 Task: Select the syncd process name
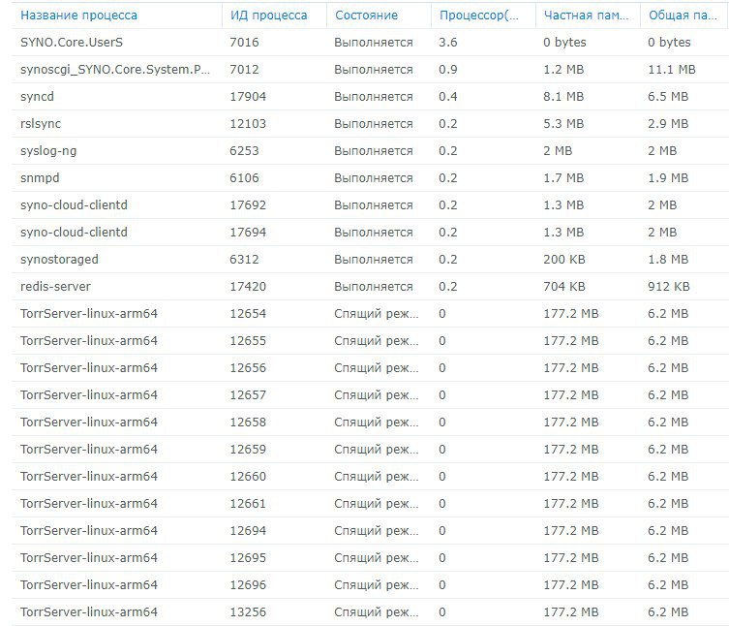37,96
